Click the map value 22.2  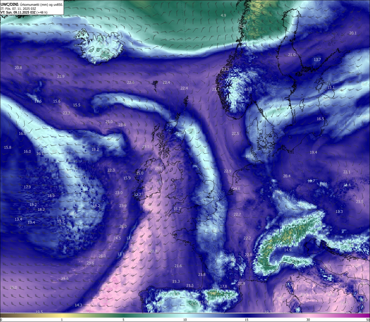coord(247,238)
